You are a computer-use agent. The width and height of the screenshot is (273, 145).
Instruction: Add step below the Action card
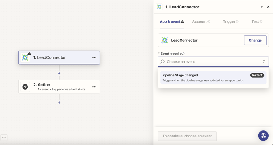[59, 103]
